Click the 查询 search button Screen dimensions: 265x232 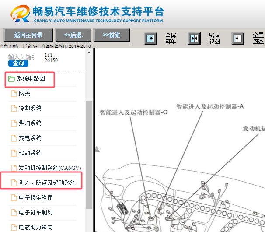coord(18,63)
